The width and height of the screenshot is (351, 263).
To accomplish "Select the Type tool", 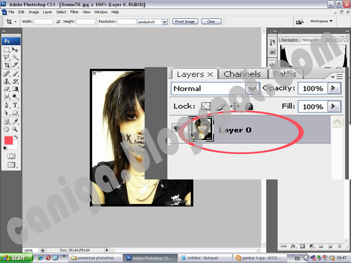I will click(x=15, y=105).
